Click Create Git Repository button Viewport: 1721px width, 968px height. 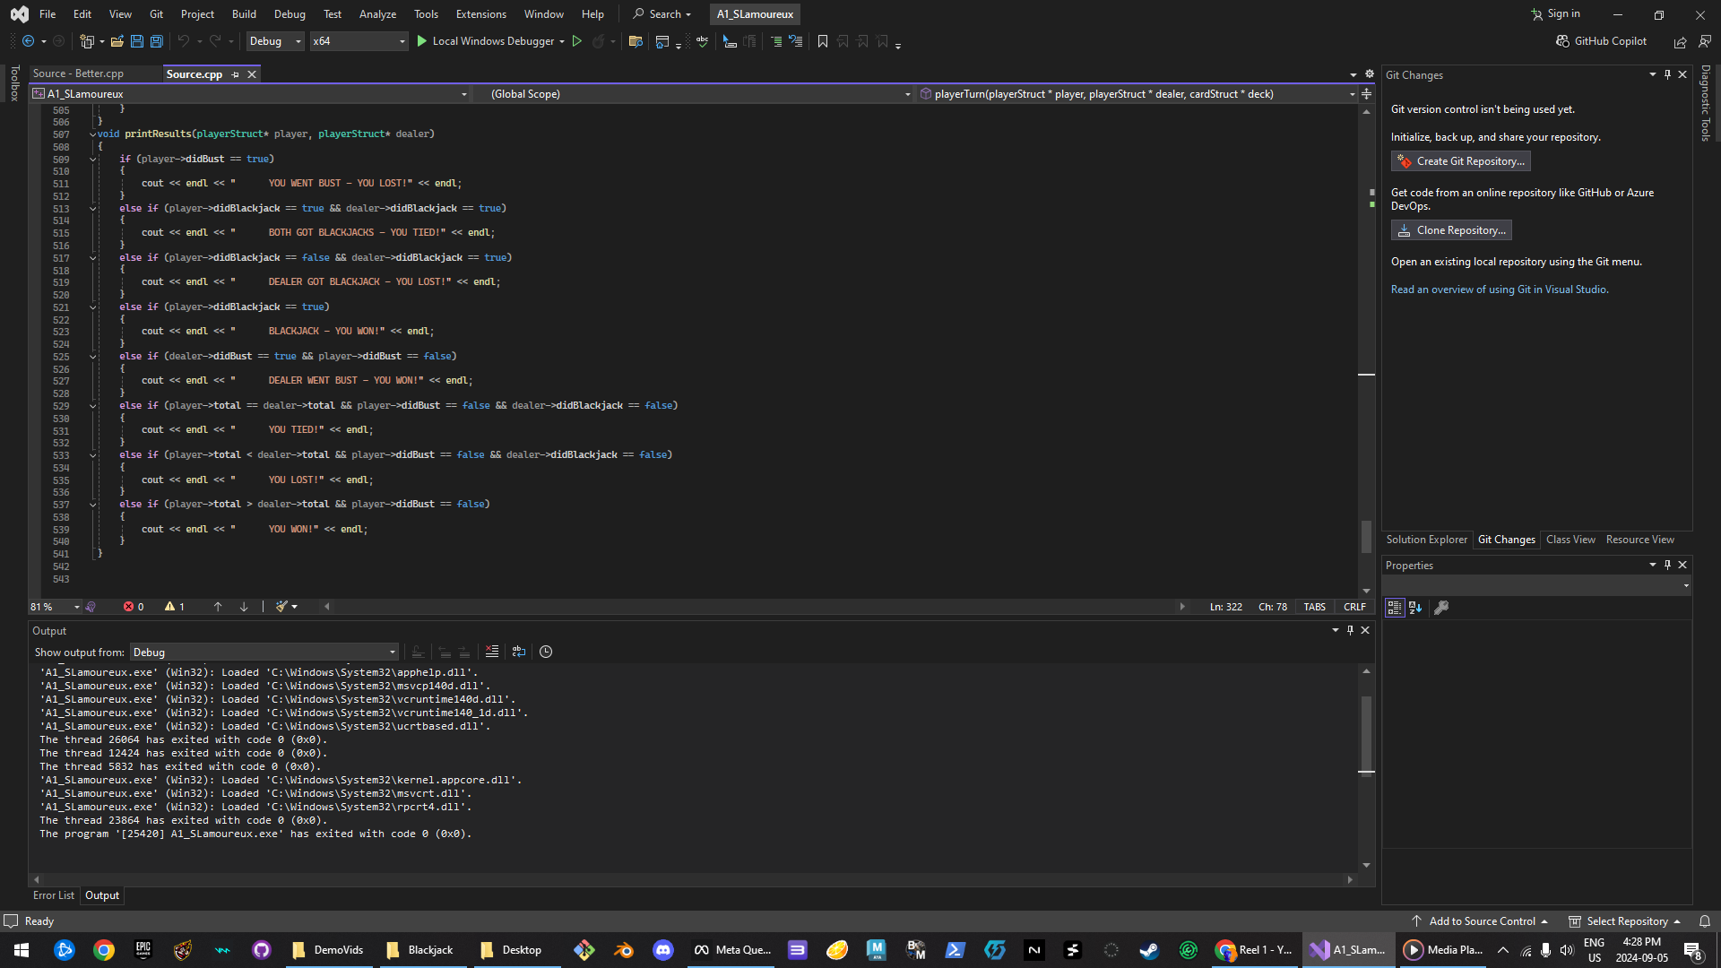pos(1460,161)
